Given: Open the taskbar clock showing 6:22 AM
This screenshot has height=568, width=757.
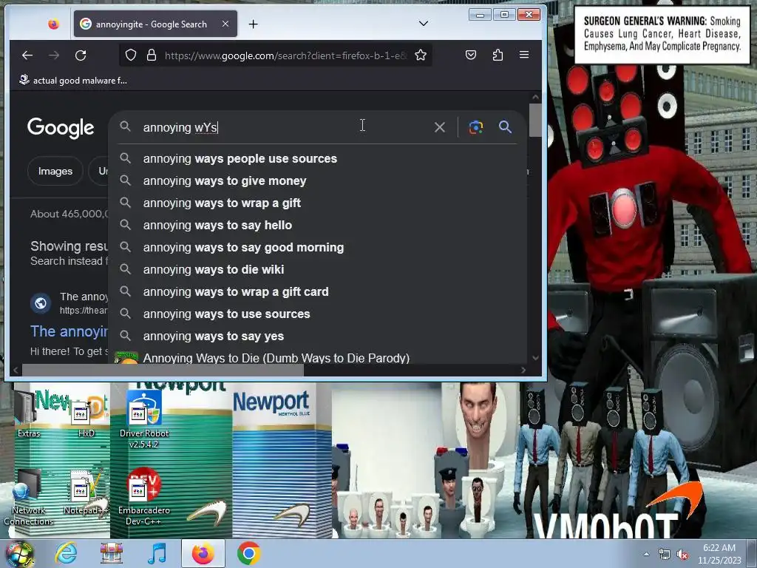Looking at the screenshot, I should click(x=719, y=554).
